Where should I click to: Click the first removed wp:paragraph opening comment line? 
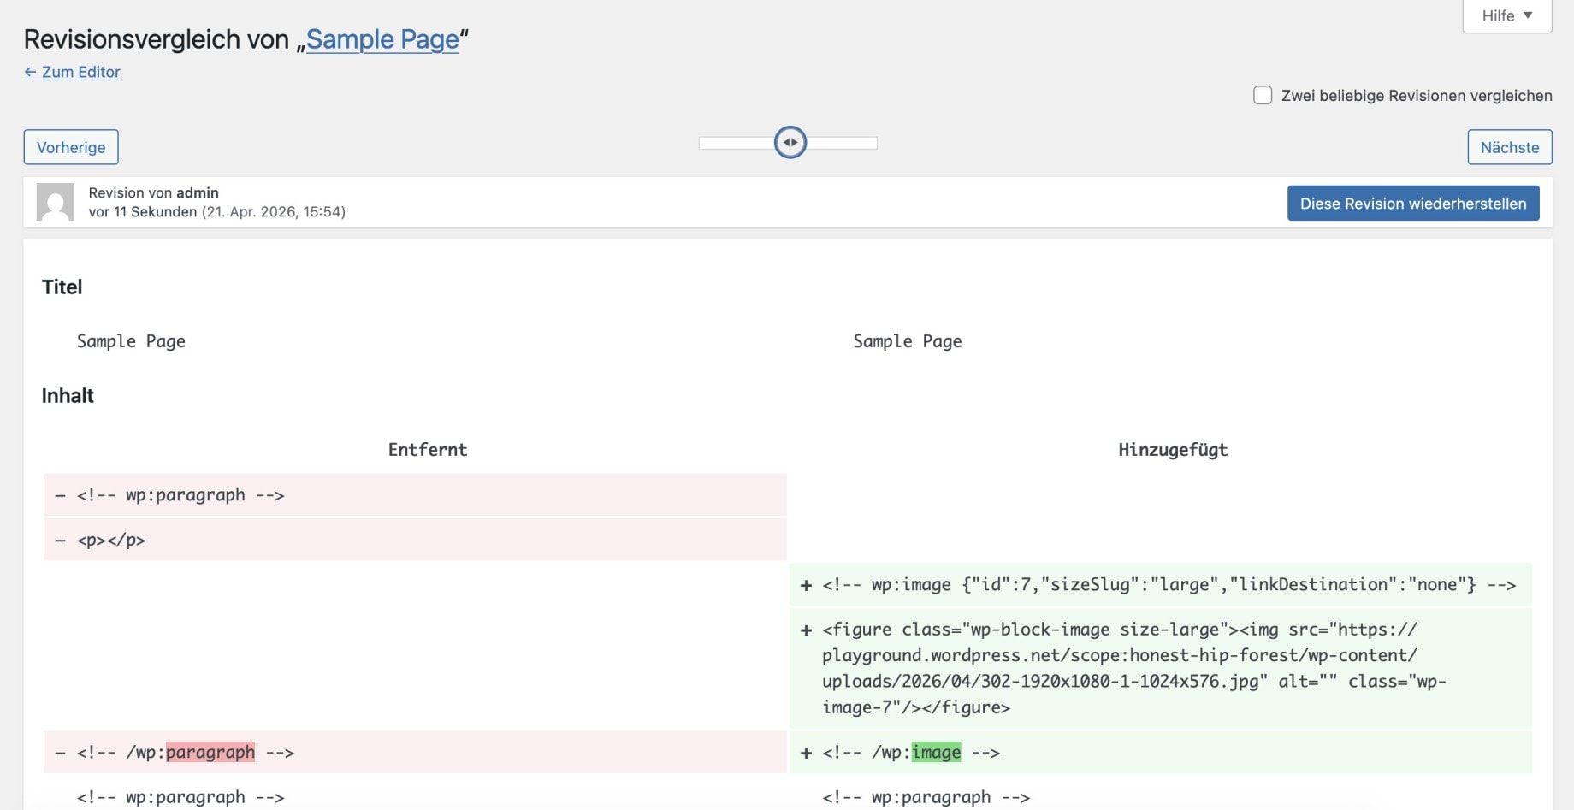pyautogui.click(x=415, y=495)
